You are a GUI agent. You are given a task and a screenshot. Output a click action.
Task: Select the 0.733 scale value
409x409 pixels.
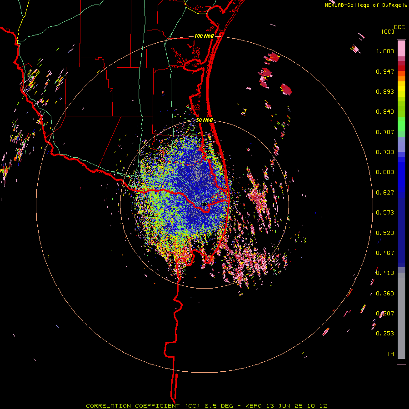385,152
